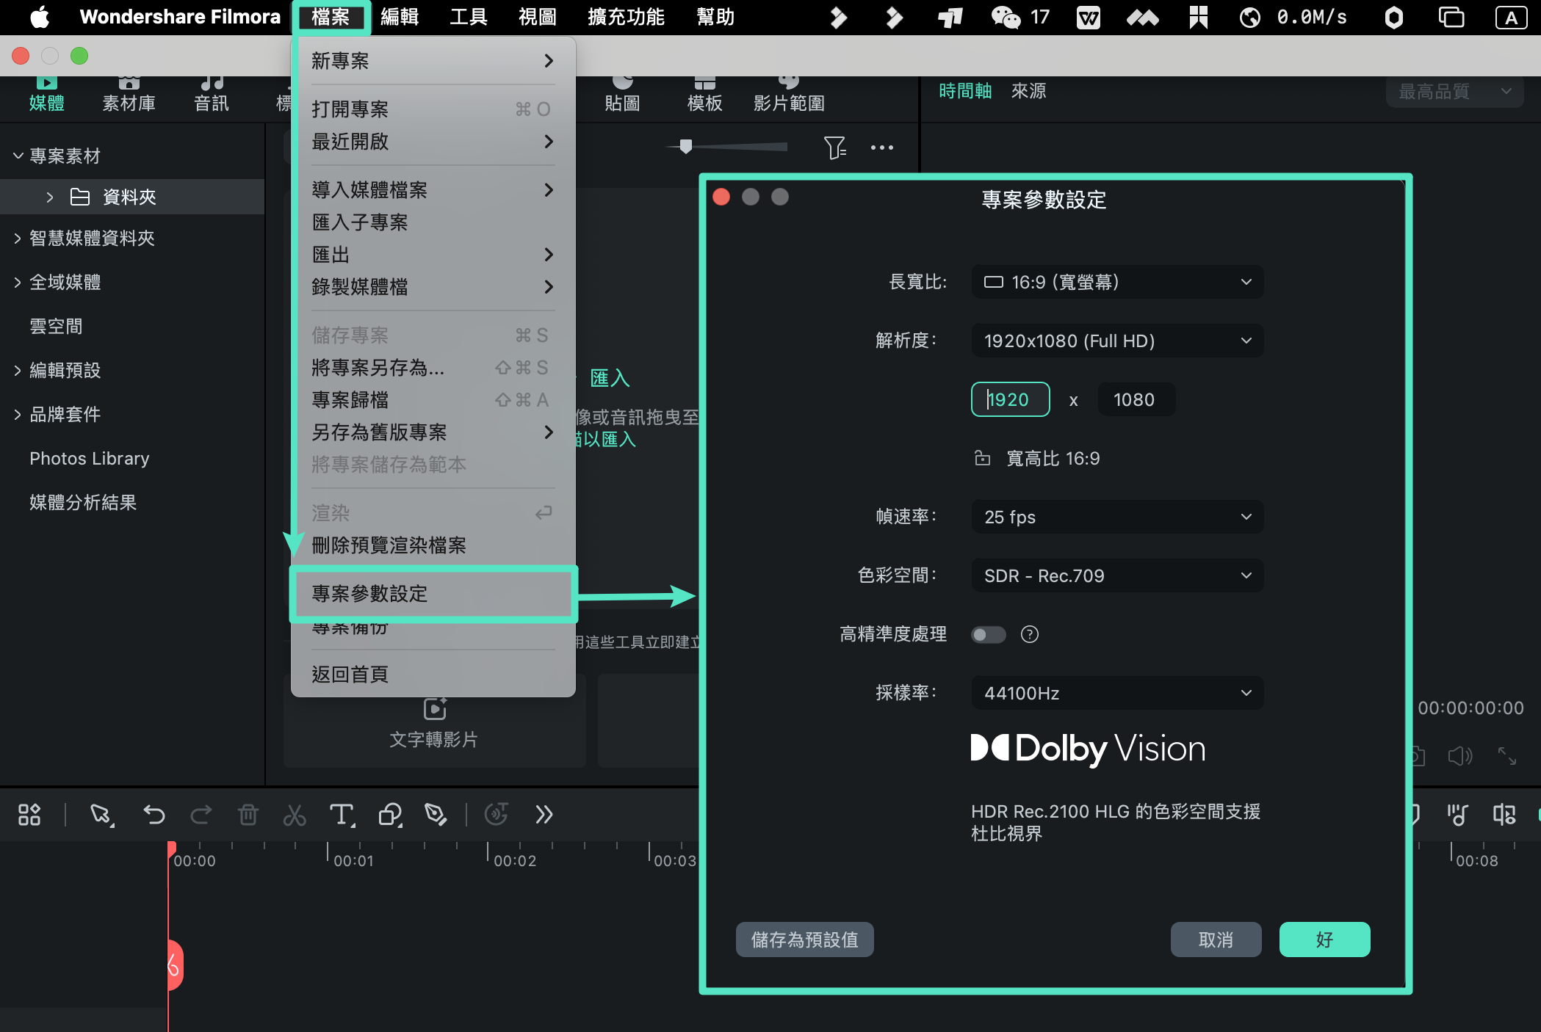Click the 儲存為預設值 button
The image size is (1541, 1032).
coord(804,940)
